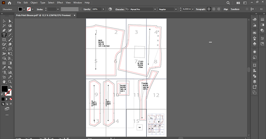Click the Recolor Artwork globe icon

click(x=110, y=9)
